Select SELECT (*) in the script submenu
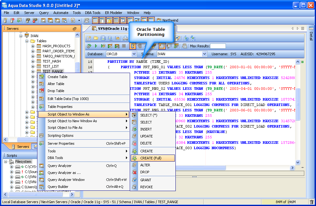 pyautogui.click(x=153, y=115)
